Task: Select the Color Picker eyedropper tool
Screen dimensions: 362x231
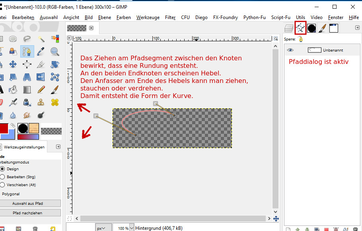Action: point(41,51)
